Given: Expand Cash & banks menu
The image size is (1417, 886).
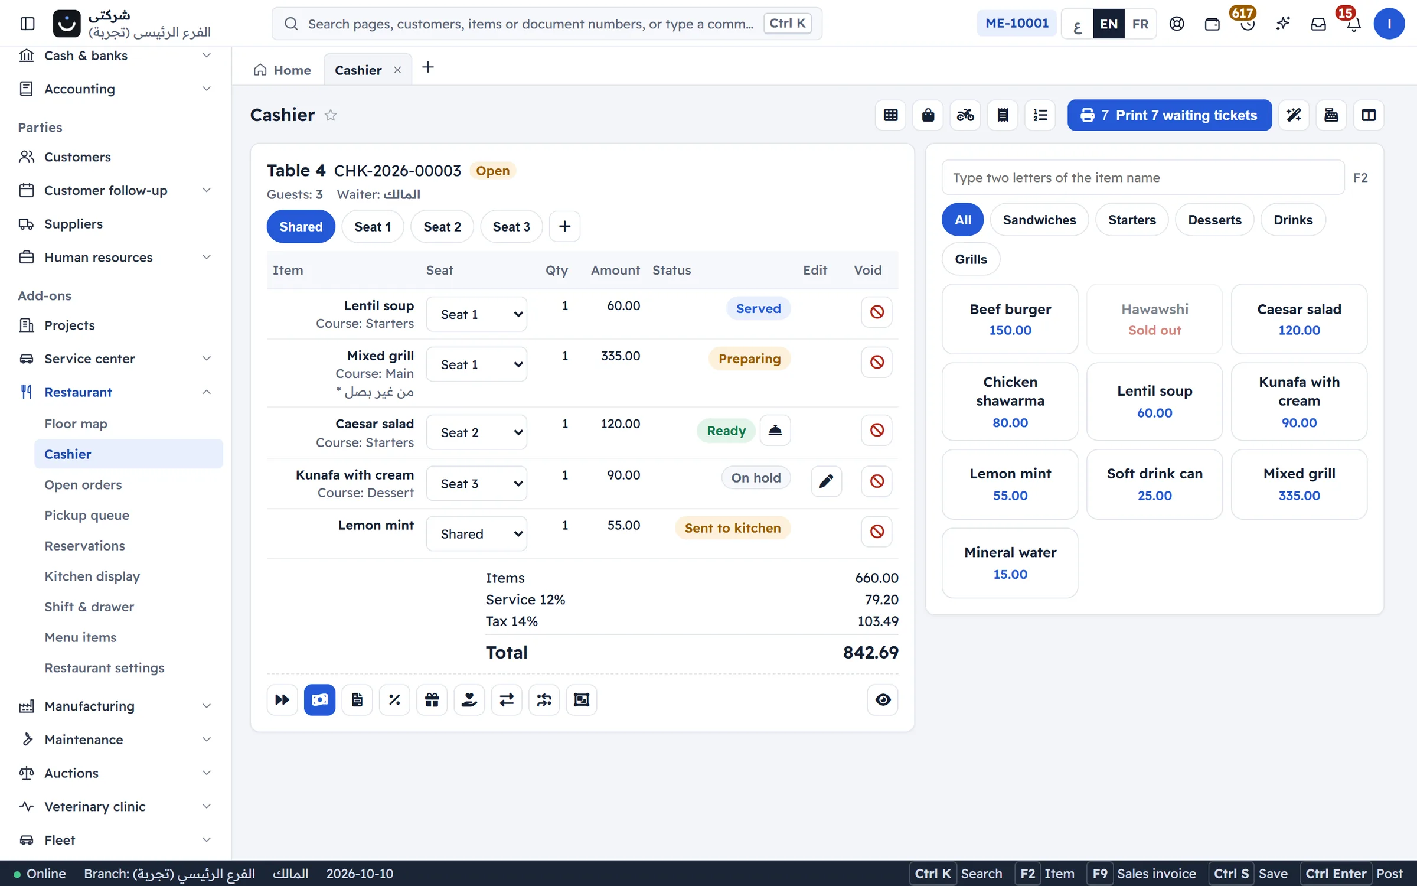Looking at the screenshot, I should (x=116, y=56).
